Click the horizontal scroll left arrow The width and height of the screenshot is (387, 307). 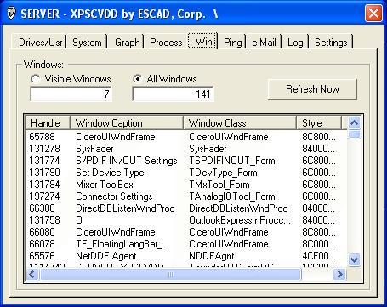[31, 274]
